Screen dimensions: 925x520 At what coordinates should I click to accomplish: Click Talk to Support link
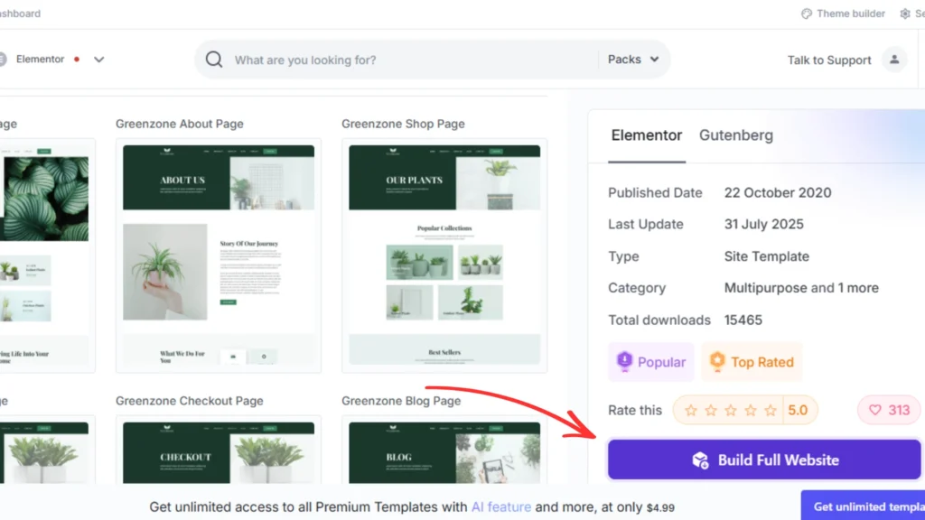(x=829, y=60)
